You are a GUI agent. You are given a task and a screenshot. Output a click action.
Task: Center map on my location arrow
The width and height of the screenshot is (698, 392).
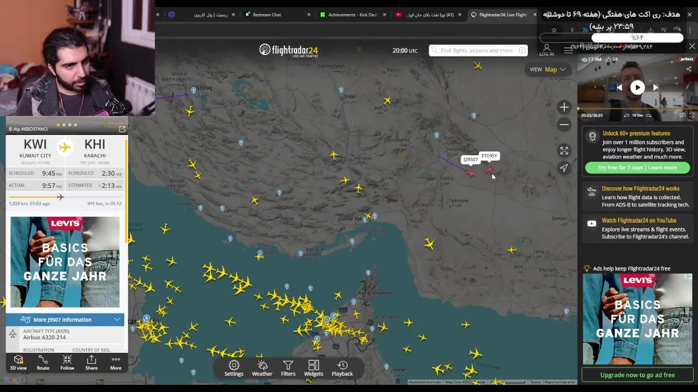coord(564,168)
